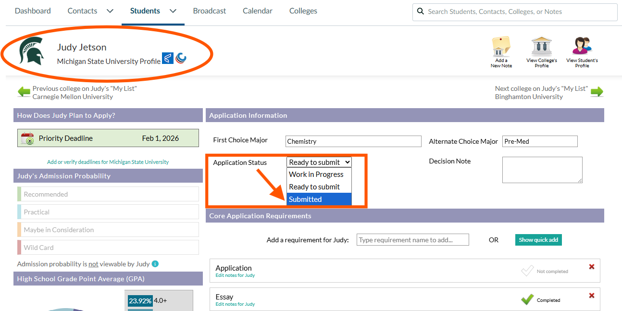Click the Show quick add button
622x311 pixels.
tap(538, 240)
